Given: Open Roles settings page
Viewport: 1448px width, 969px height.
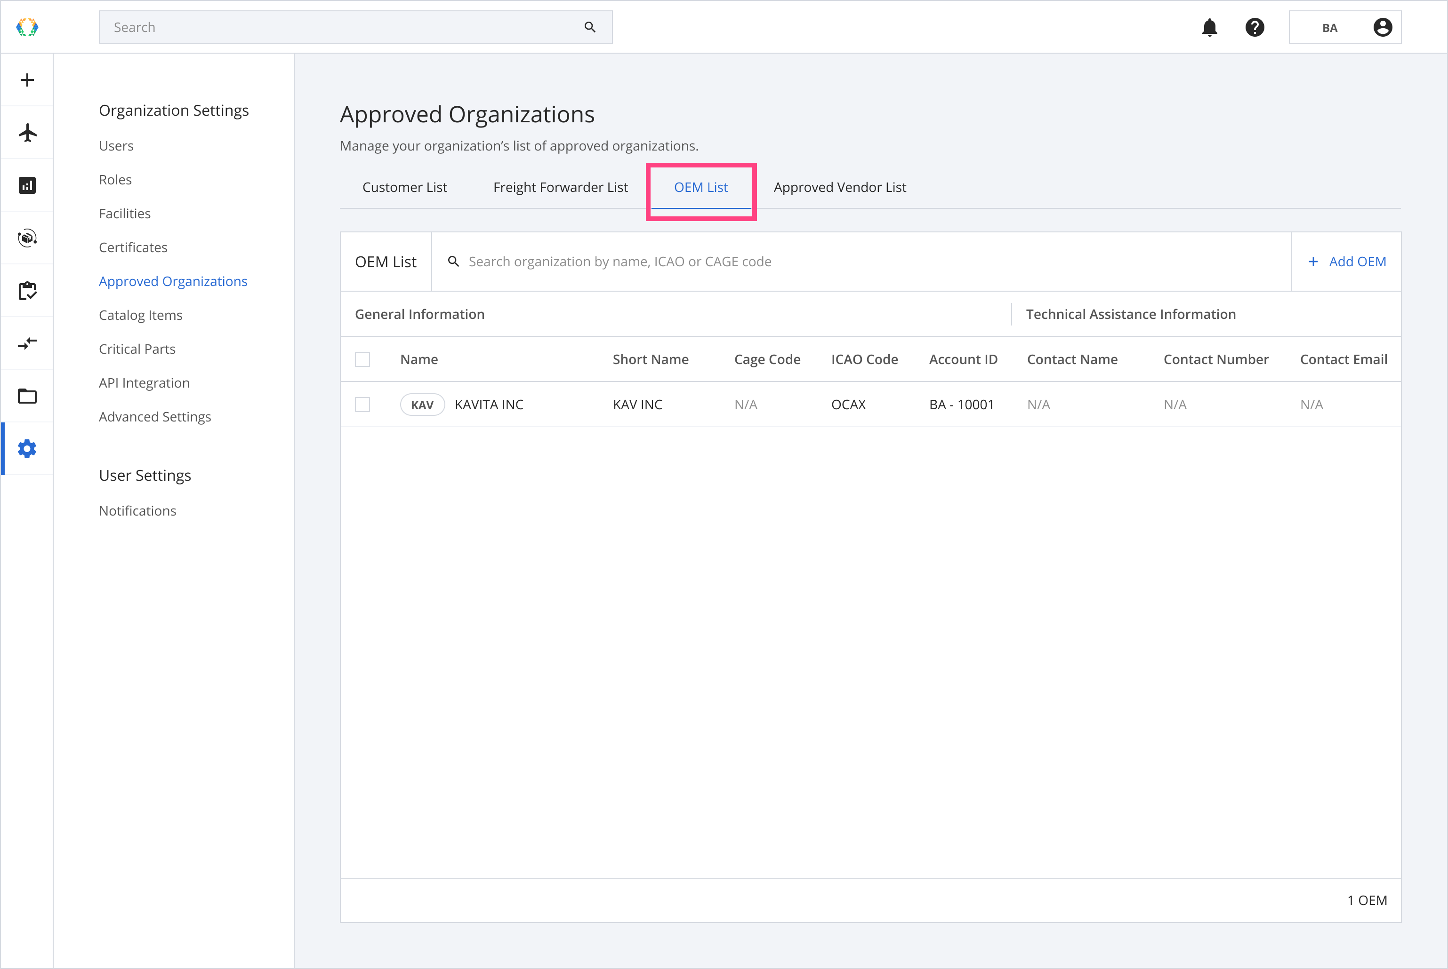Looking at the screenshot, I should [116, 180].
